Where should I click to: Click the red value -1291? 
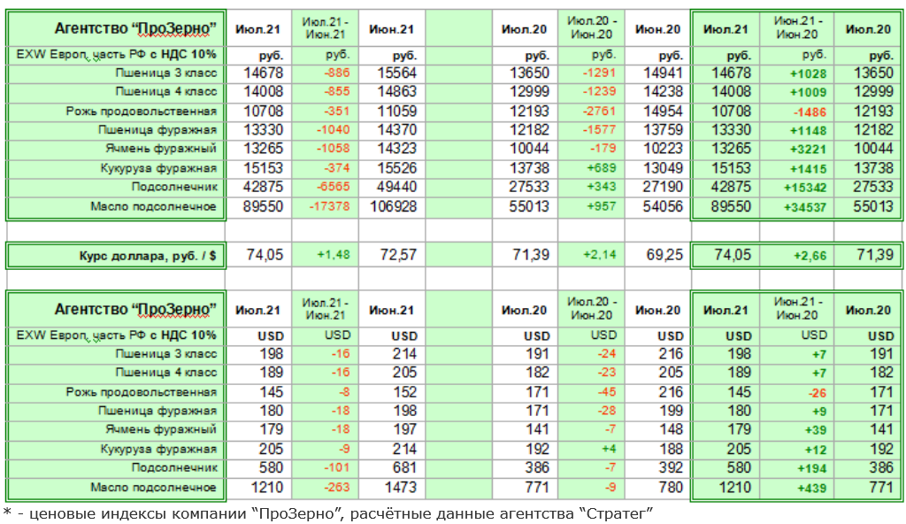click(x=599, y=73)
